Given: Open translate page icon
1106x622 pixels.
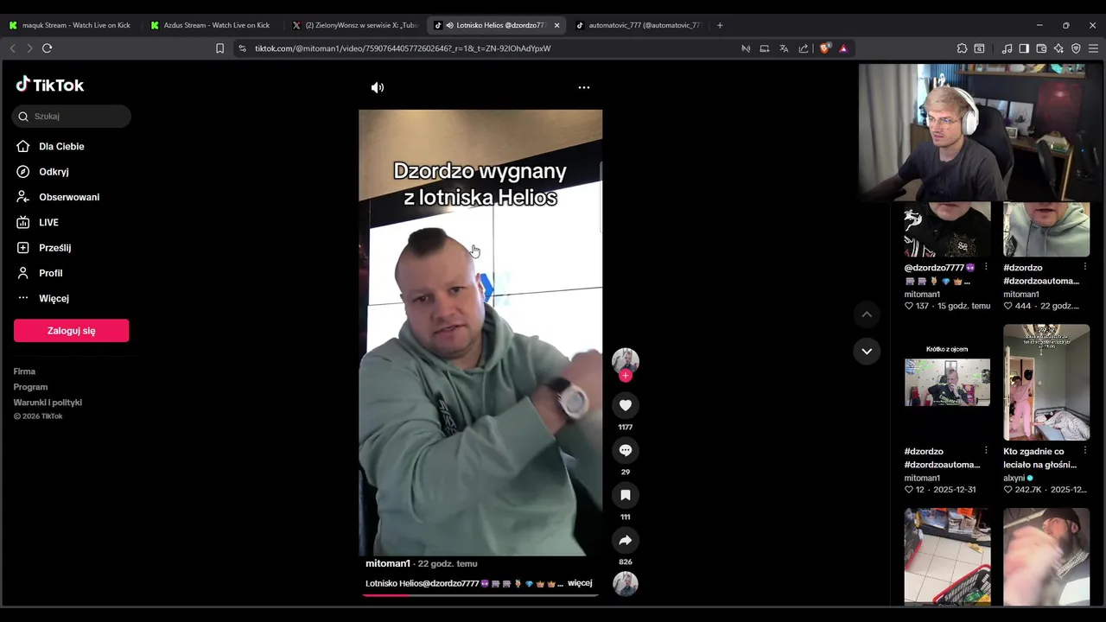Looking at the screenshot, I should pos(784,48).
